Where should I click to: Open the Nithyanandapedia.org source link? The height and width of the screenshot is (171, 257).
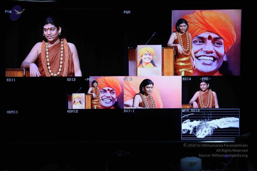[230, 155]
